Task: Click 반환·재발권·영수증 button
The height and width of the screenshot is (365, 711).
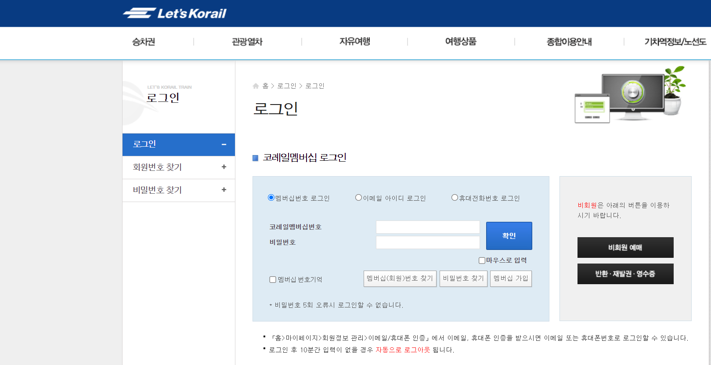Action: point(625,274)
